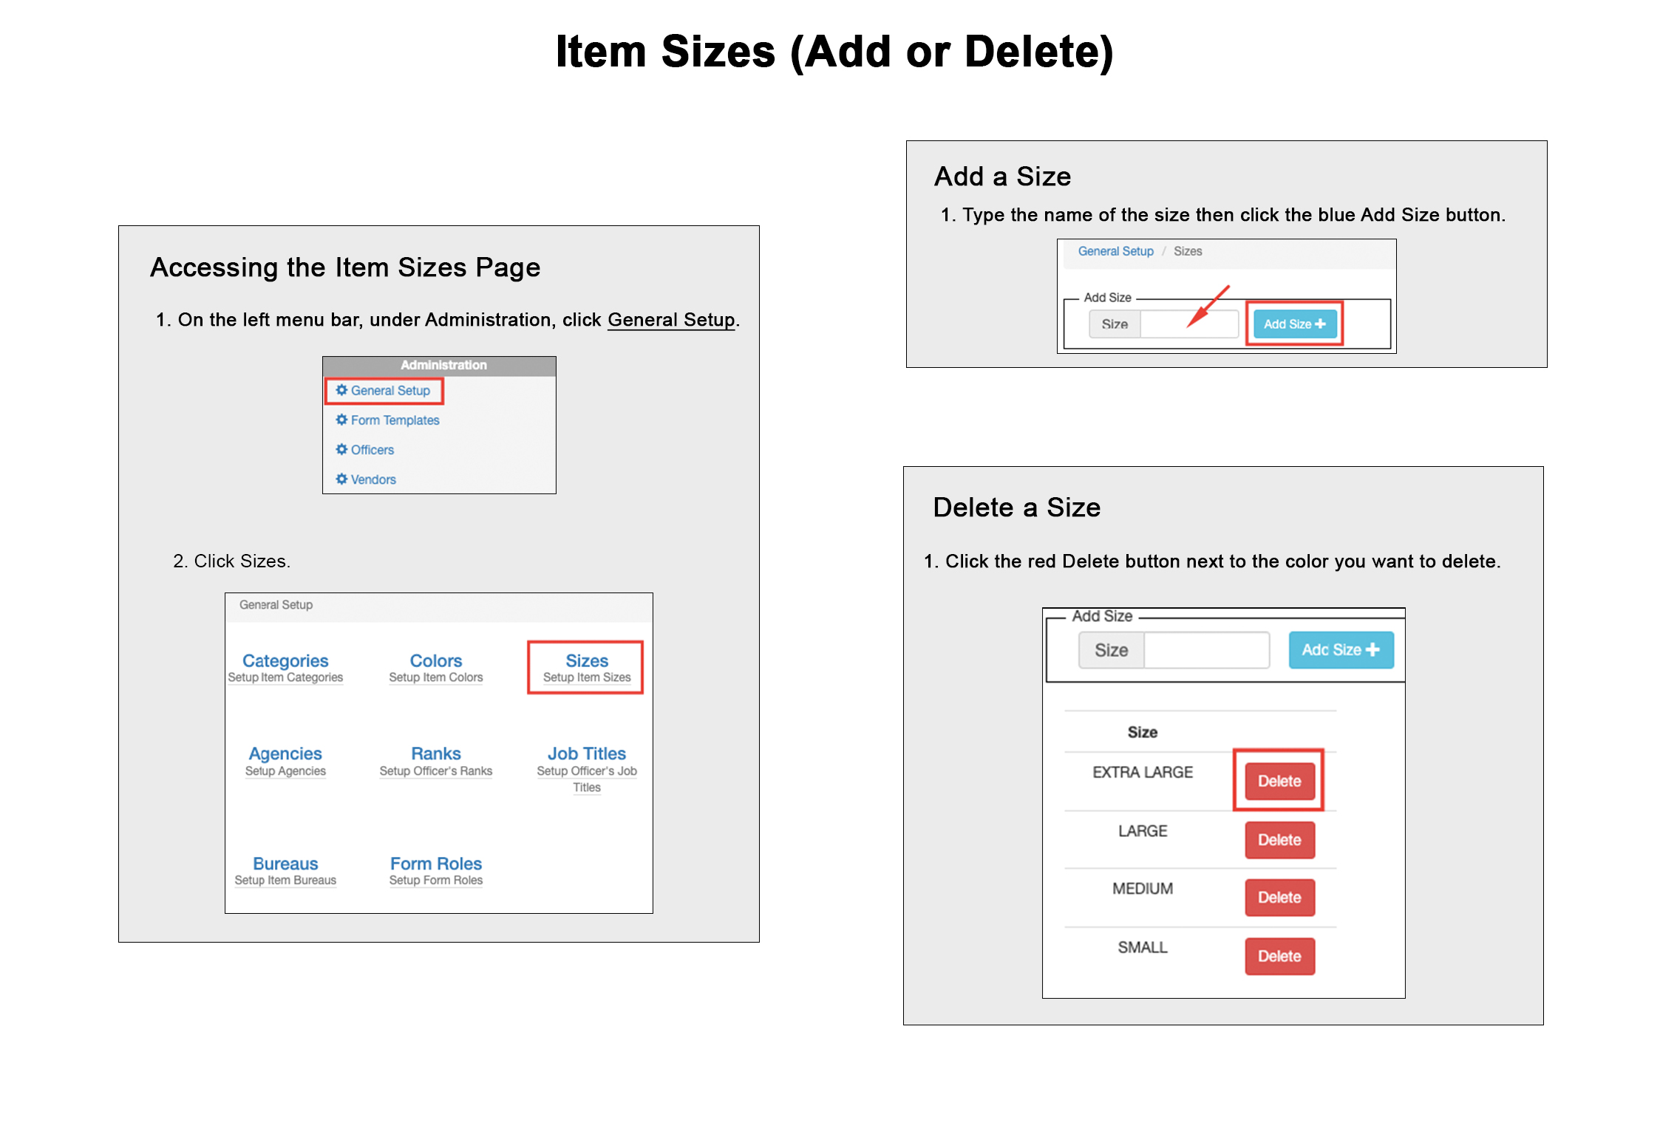This screenshot has width=1660, height=1131.
Task: Delete the MEDIUM size entry
Action: coord(1279,898)
